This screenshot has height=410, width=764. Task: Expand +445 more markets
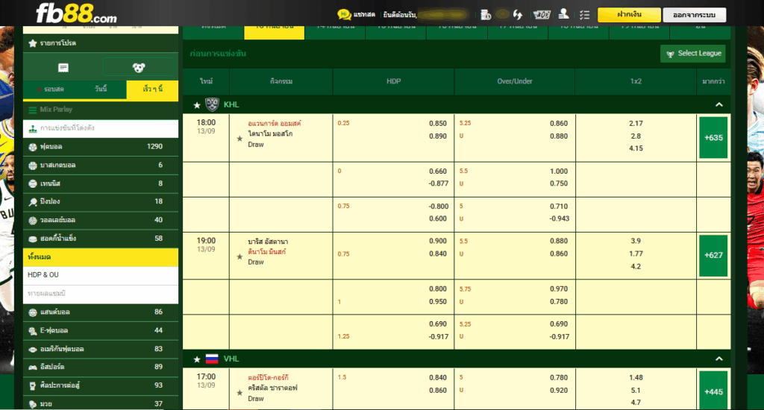pos(713,391)
